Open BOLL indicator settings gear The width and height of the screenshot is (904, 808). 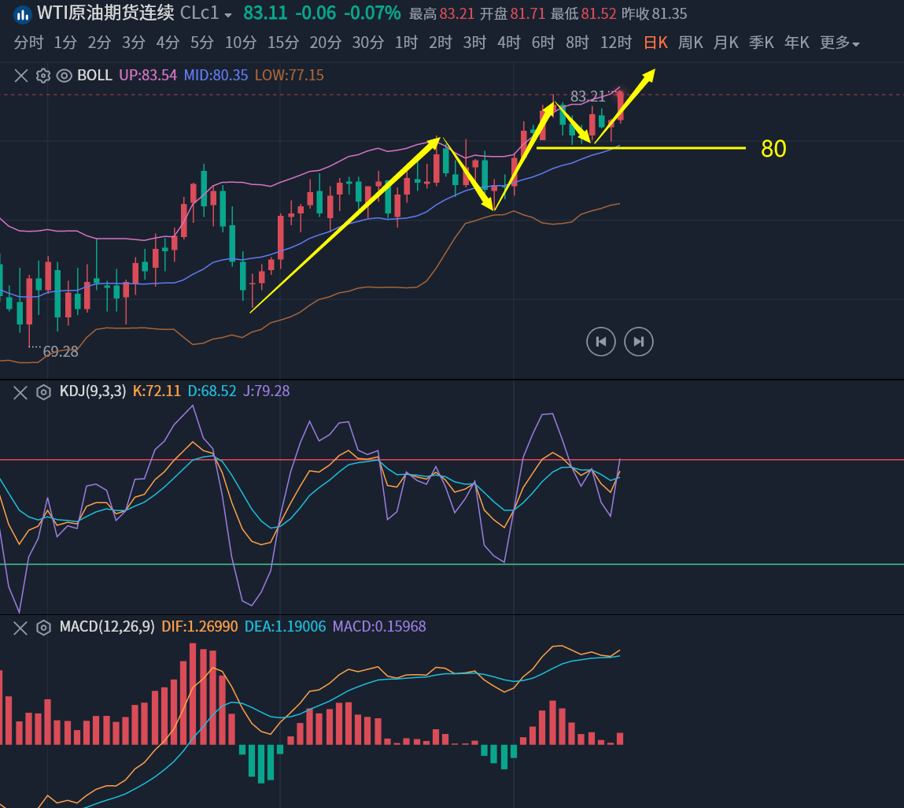pyautogui.click(x=43, y=76)
